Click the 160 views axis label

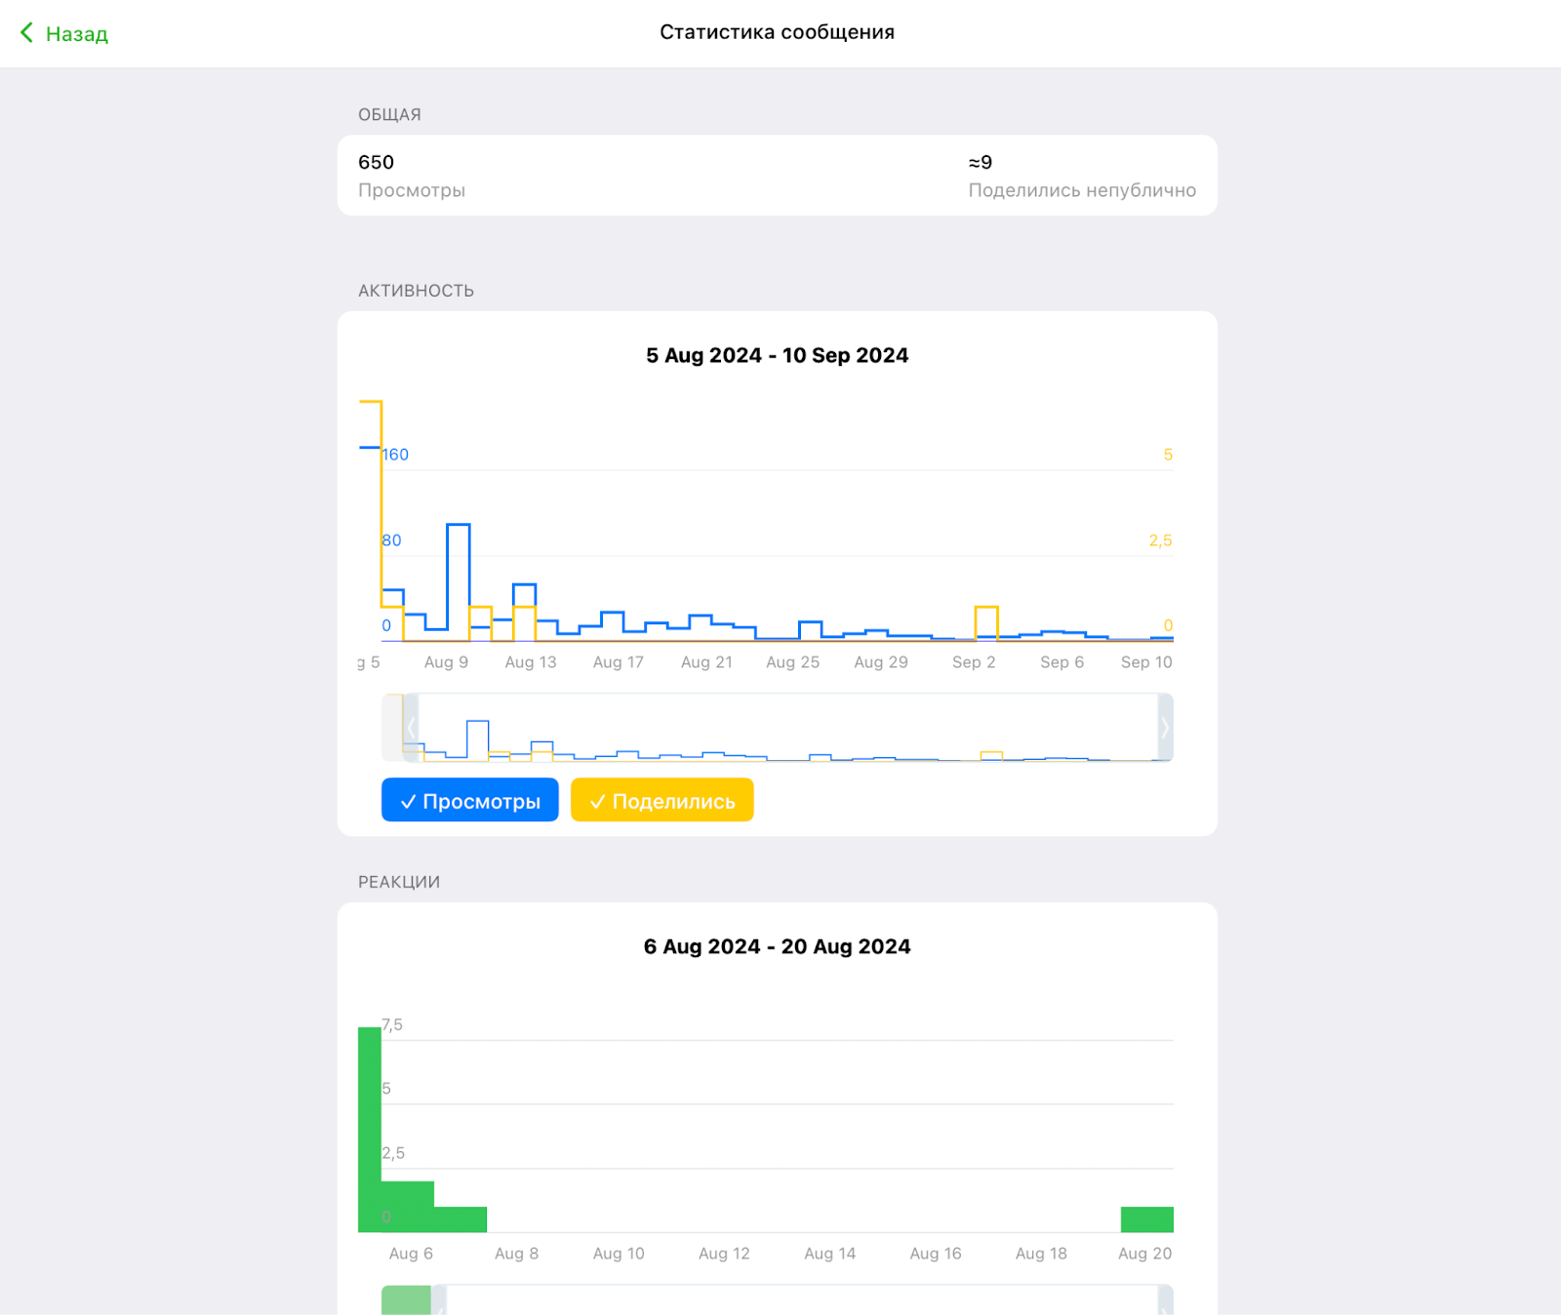point(395,455)
